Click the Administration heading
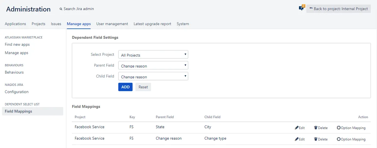377x148 pixels. click(28, 9)
